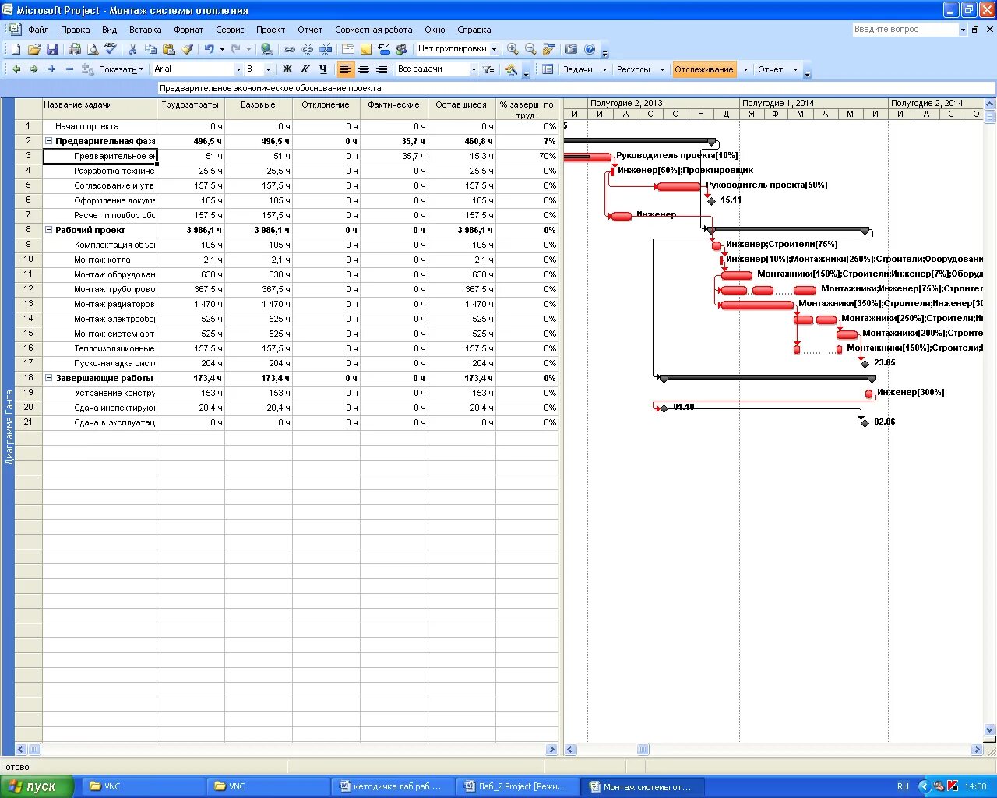The height and width of the screenshot is (798, 997).
Task: Collapse Рабочий проект summary task
Action: click(49, 230)
